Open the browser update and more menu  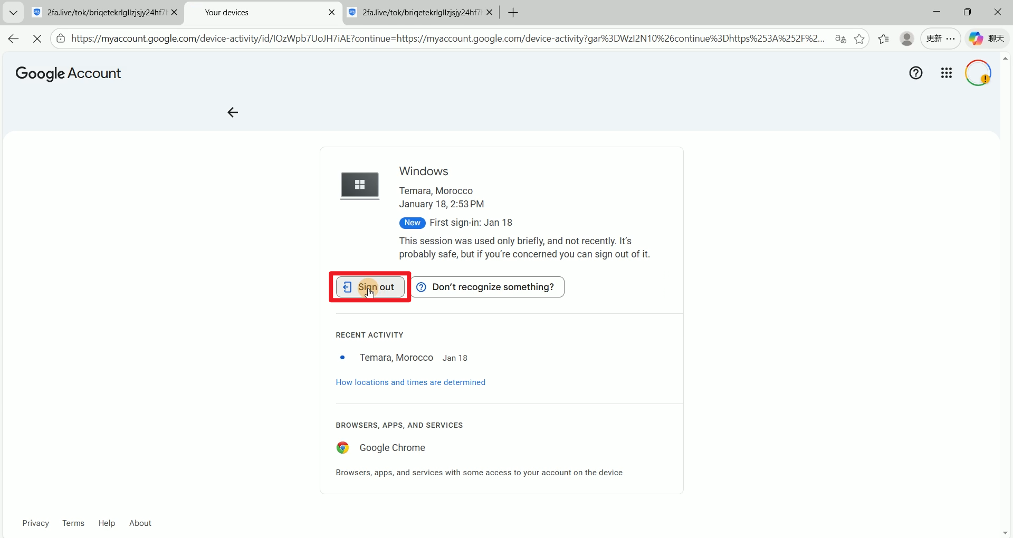[x=941, y=39]
